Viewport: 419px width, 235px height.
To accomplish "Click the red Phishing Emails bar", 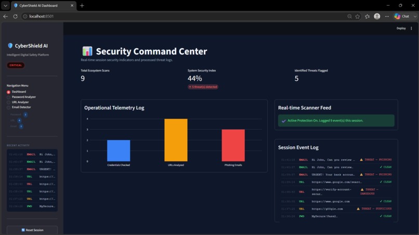I will [233, 145].
